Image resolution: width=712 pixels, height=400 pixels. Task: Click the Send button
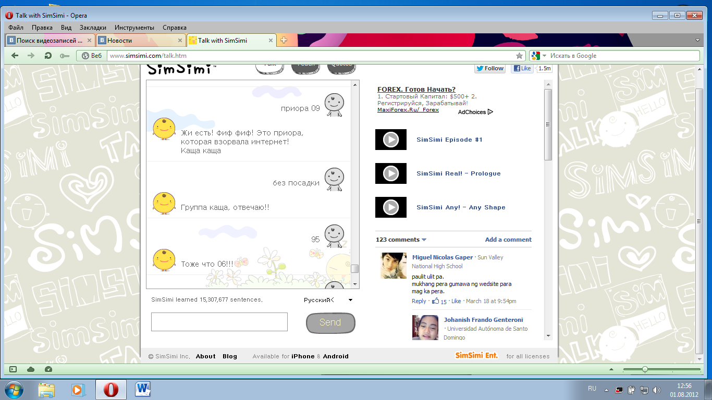[x=330, y=323]
